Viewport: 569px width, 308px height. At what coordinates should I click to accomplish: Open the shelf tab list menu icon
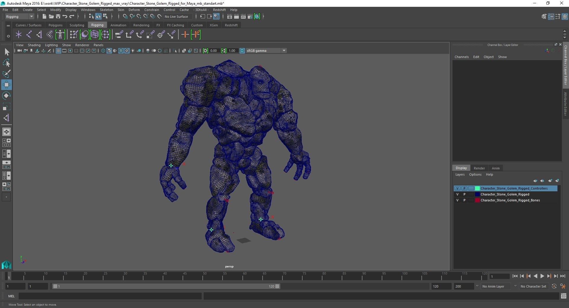pyautogui.click(x=8, y=26)
